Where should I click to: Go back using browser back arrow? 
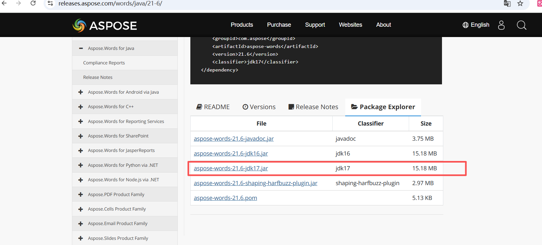click(4, 3)
